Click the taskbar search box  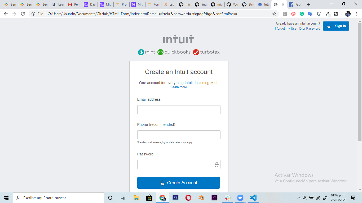58,198
